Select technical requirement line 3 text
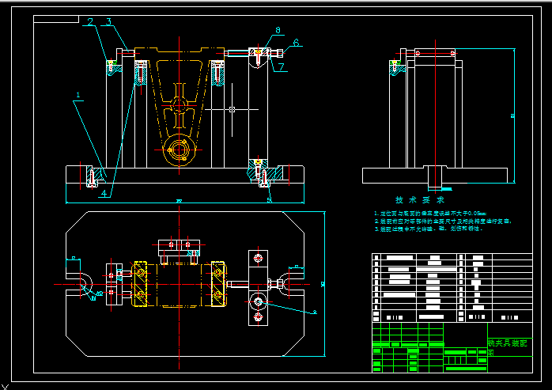 point(429,229)
